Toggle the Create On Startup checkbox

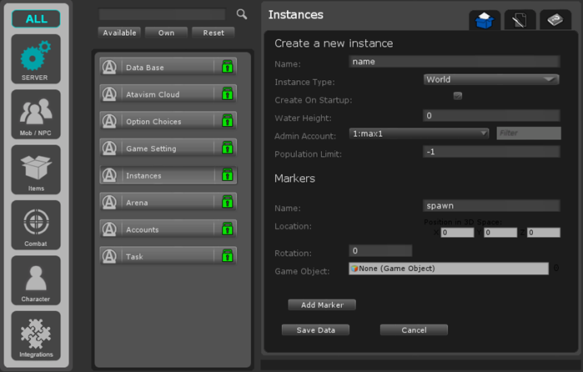[x=457, y=97]
